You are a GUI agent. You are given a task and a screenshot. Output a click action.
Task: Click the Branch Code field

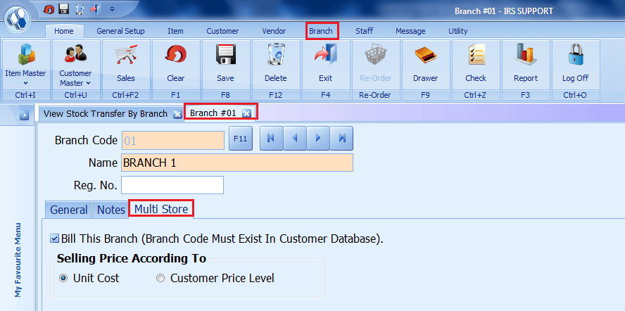172,140
